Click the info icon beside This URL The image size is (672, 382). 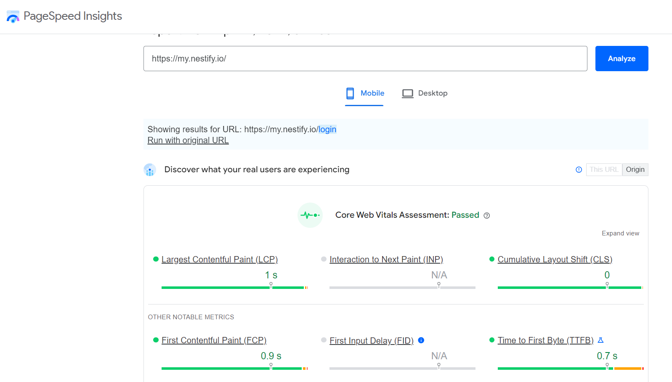point(579,170)
